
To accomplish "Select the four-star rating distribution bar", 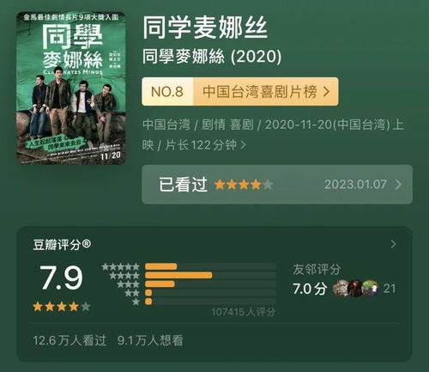I will point(210,276).
